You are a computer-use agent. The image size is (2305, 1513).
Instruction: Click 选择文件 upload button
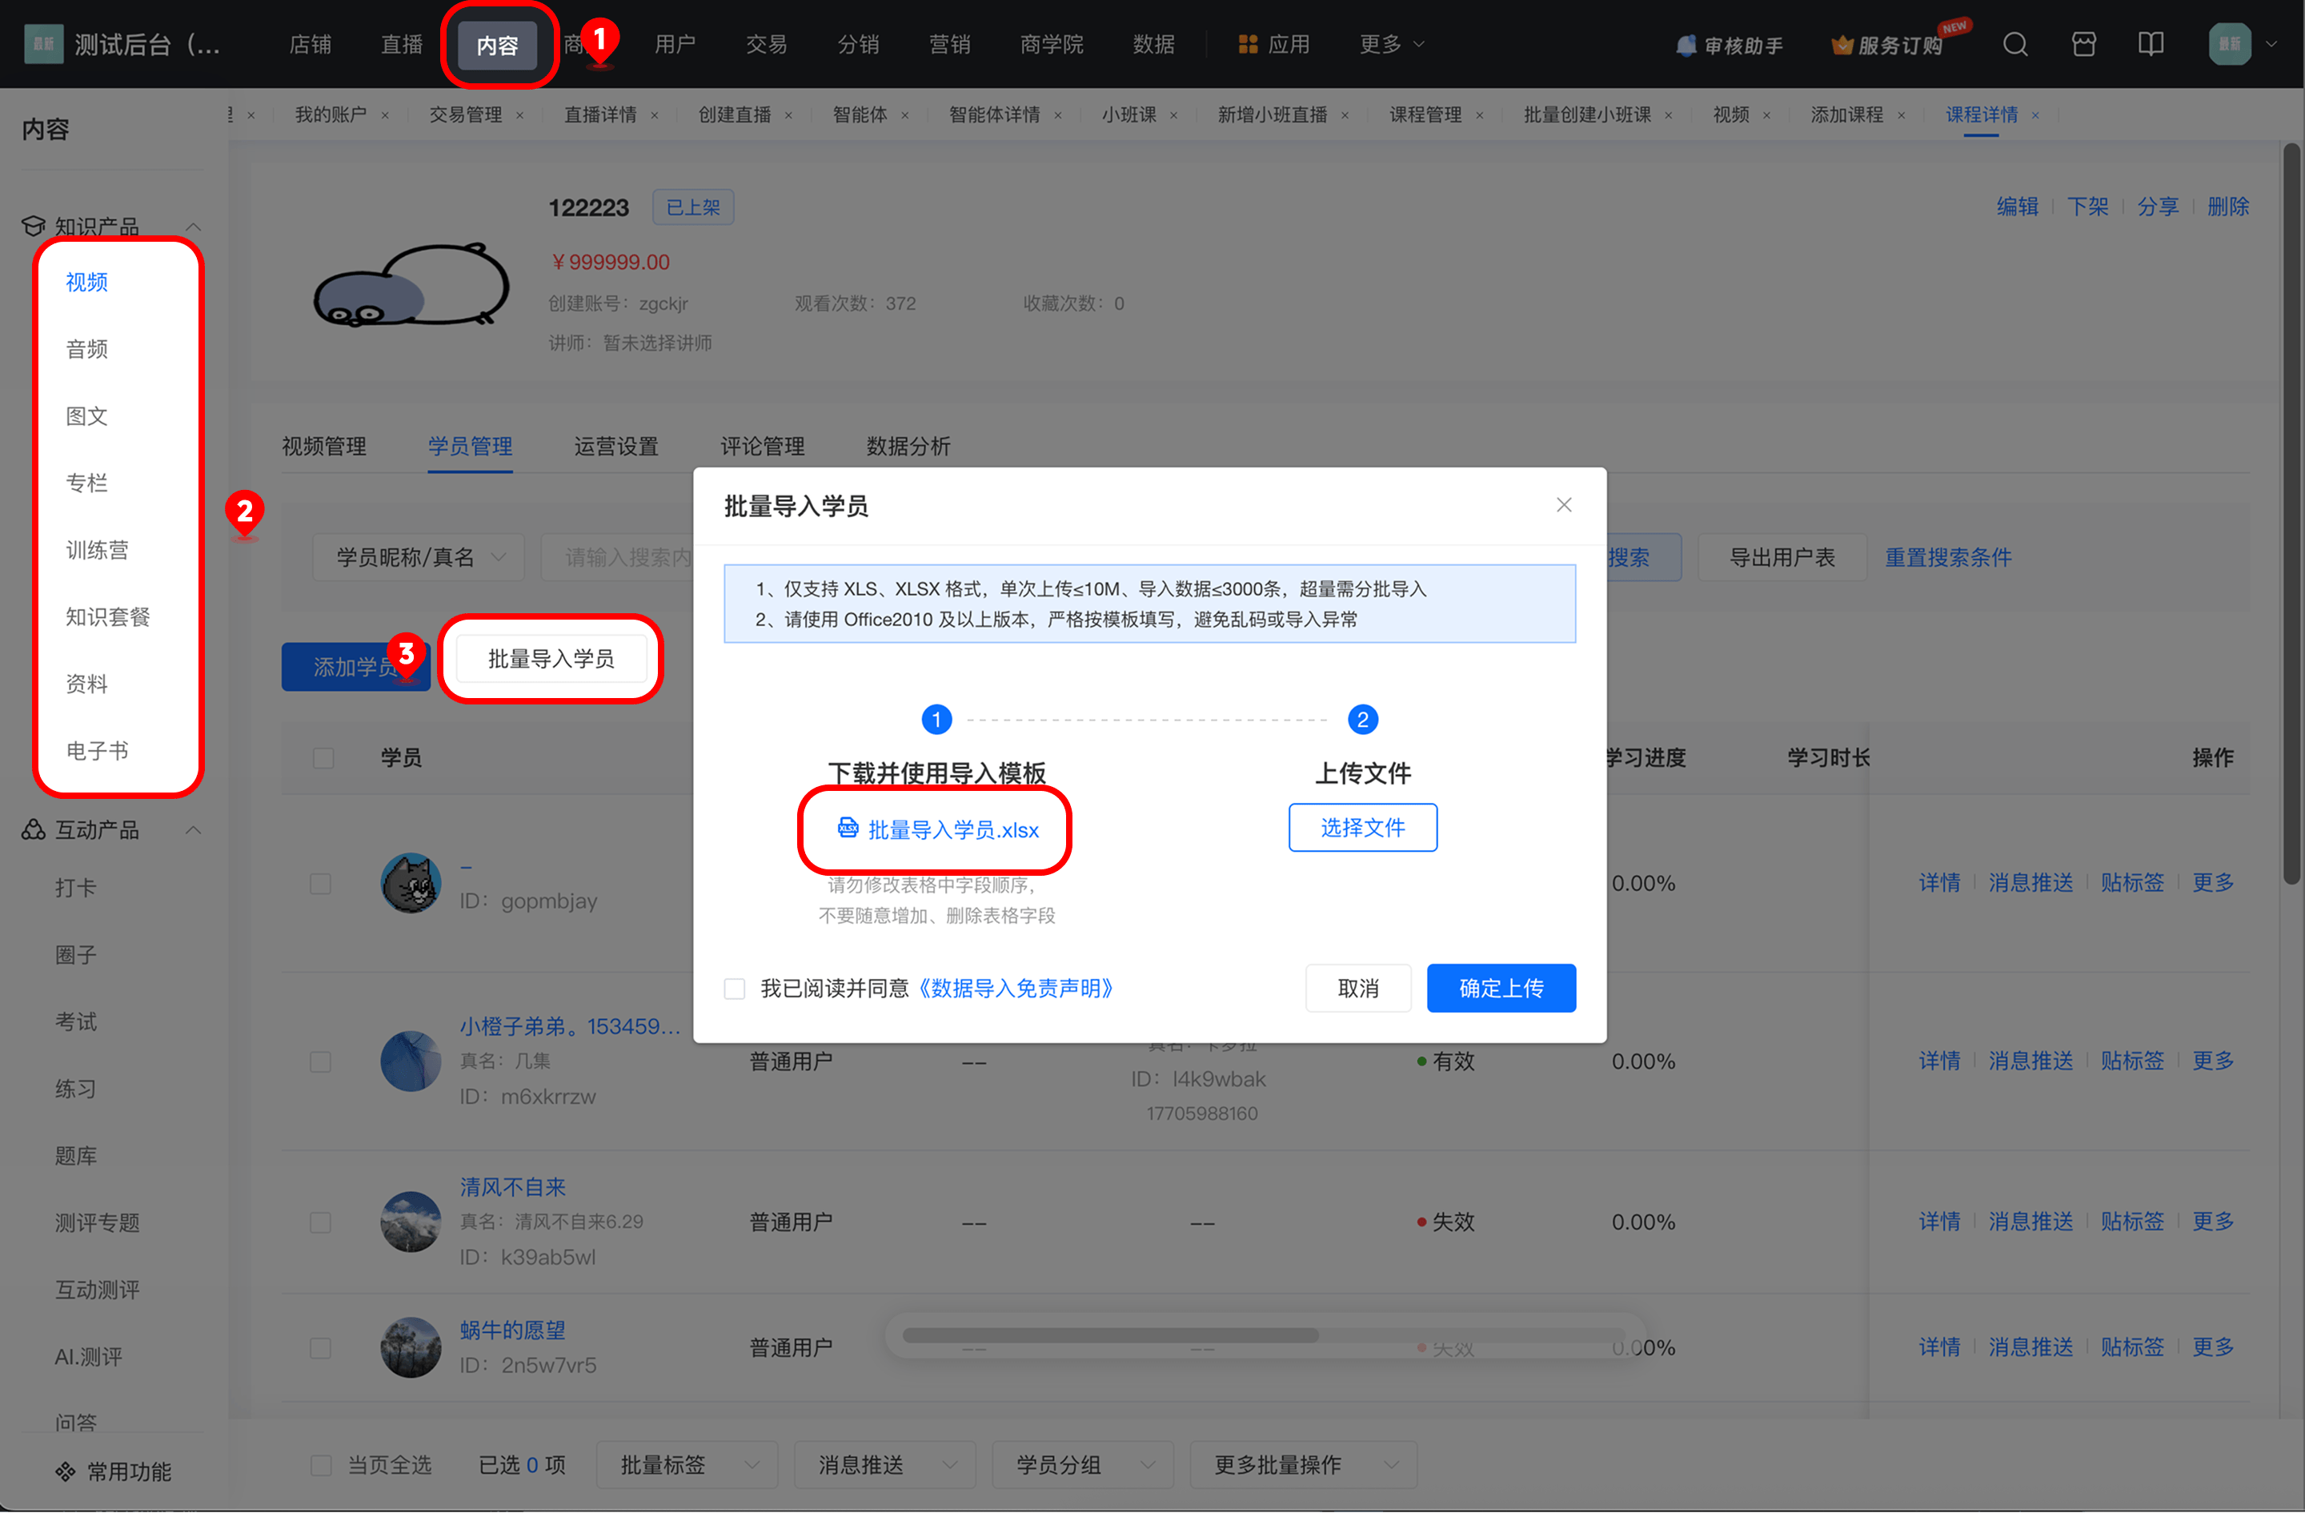1361,829
